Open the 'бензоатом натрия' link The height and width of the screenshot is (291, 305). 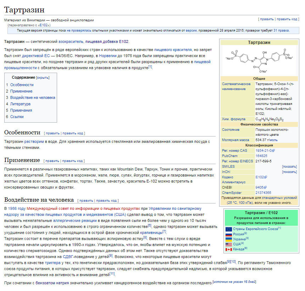(52, 283)
